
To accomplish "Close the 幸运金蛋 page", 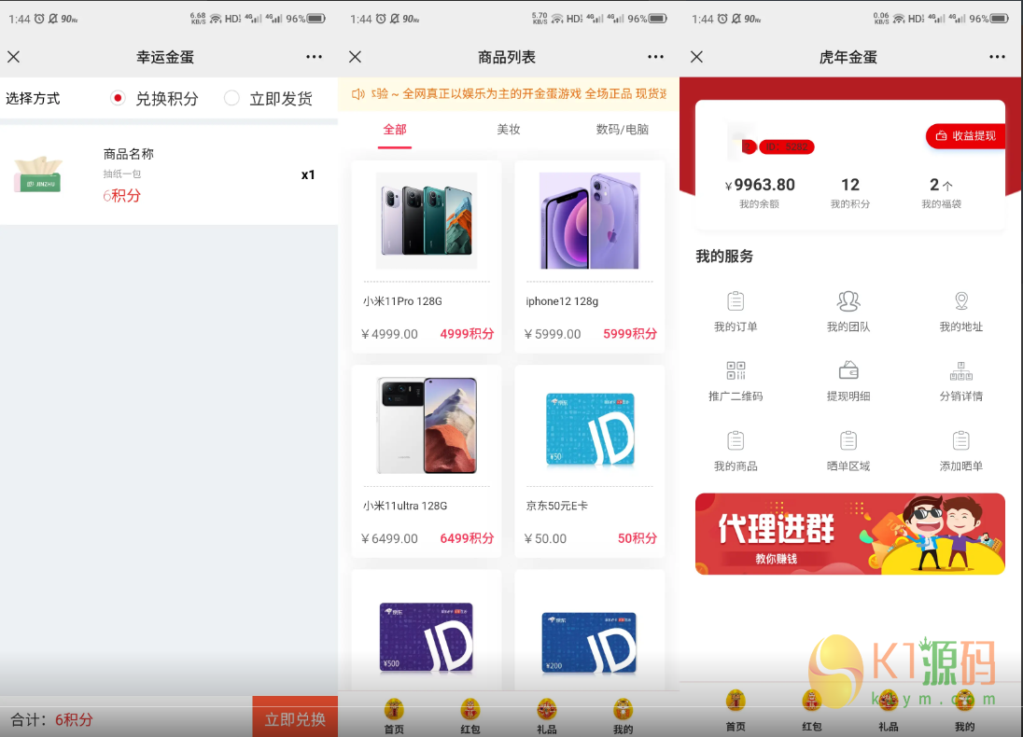I will pos(14,57).
